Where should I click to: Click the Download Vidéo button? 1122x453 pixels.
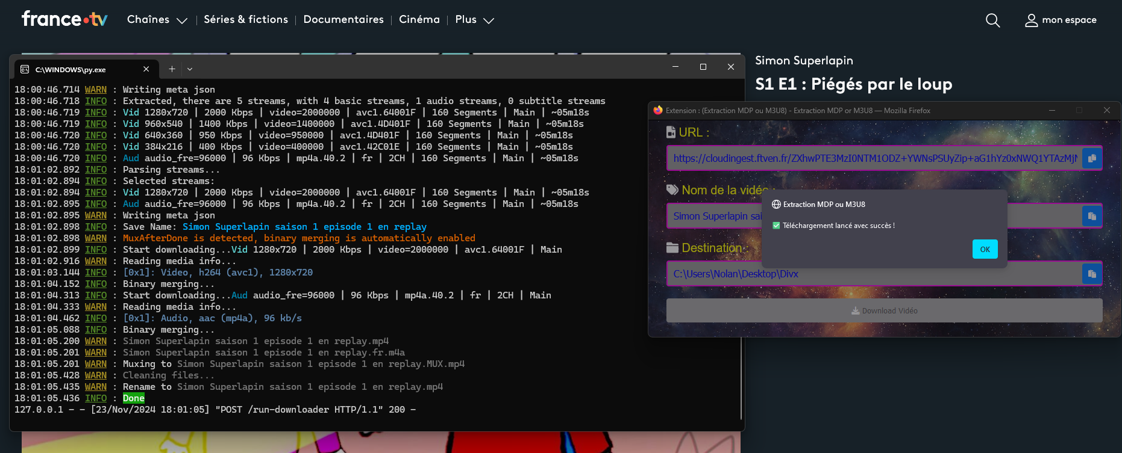tap(884, 310)
